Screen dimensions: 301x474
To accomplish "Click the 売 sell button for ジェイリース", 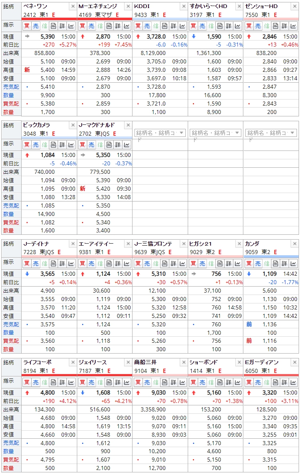I will pos(91,382).
